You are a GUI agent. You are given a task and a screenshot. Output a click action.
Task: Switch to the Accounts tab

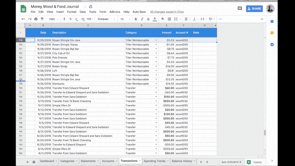click(108, 161)
